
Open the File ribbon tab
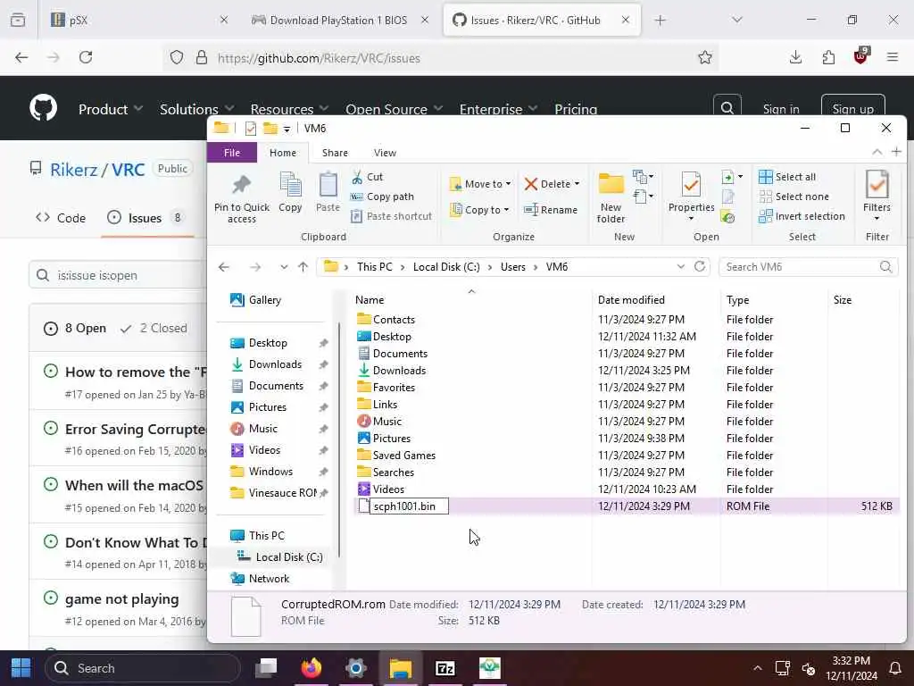tap(231, 152)
